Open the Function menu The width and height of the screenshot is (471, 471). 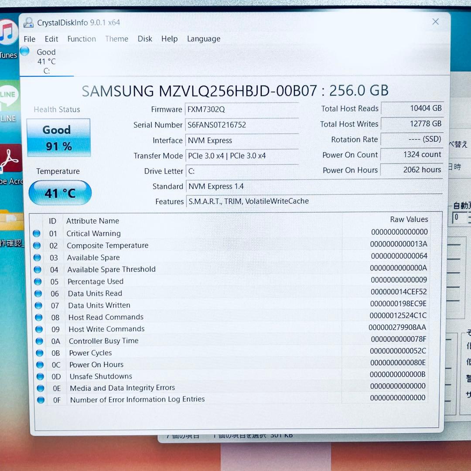pyautogui.click(x=82, y=39)
